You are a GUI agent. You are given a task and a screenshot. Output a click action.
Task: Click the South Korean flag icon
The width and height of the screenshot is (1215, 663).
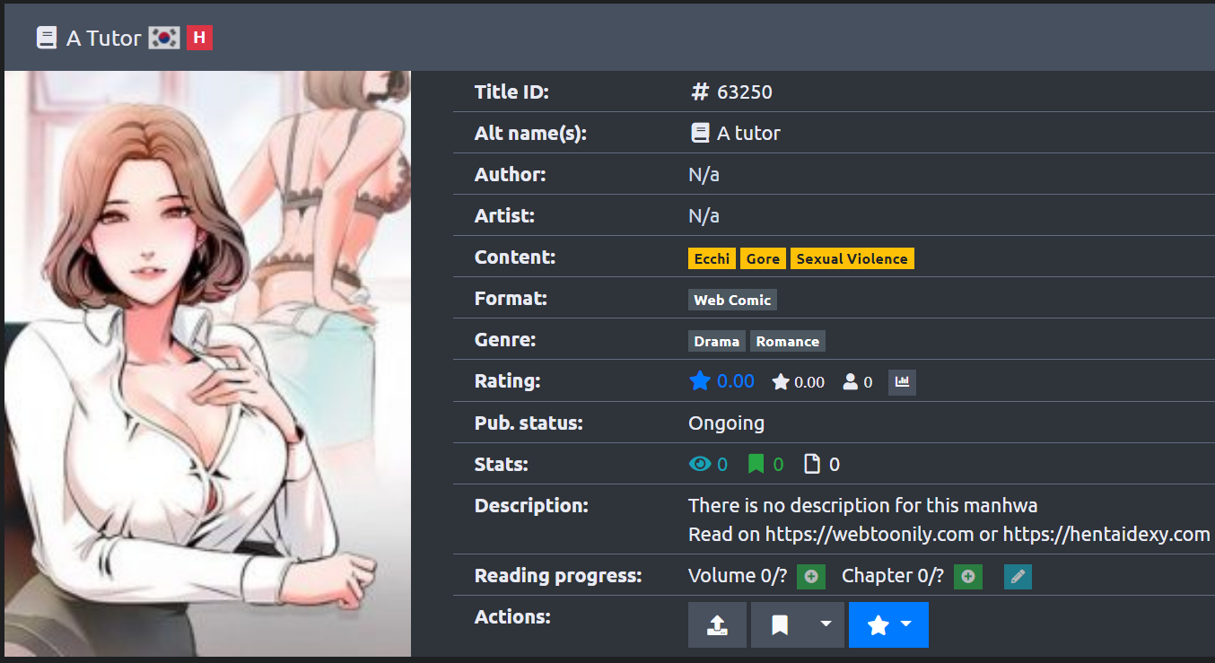tap(164, 38)
